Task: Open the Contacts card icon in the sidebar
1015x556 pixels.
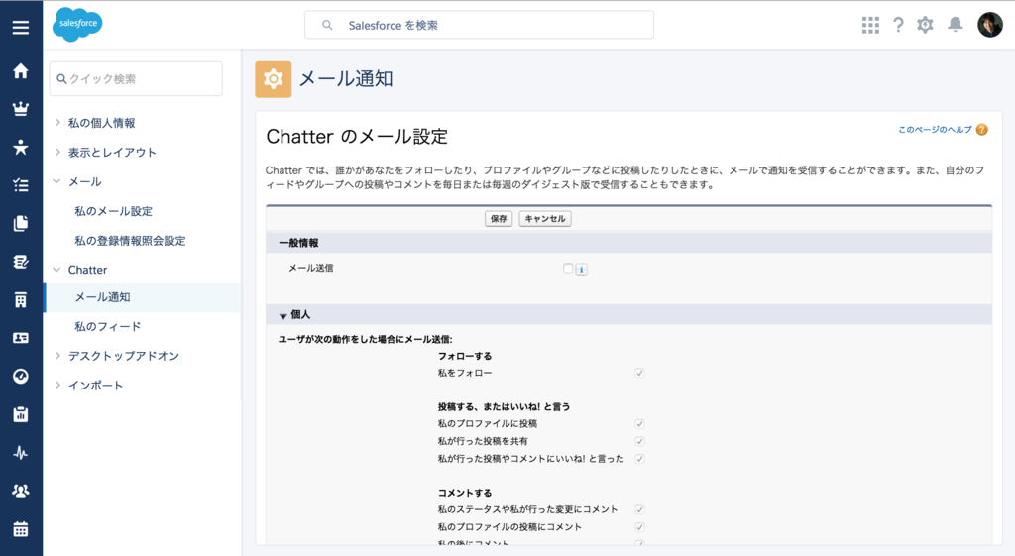Action: (x=21, y=338)
